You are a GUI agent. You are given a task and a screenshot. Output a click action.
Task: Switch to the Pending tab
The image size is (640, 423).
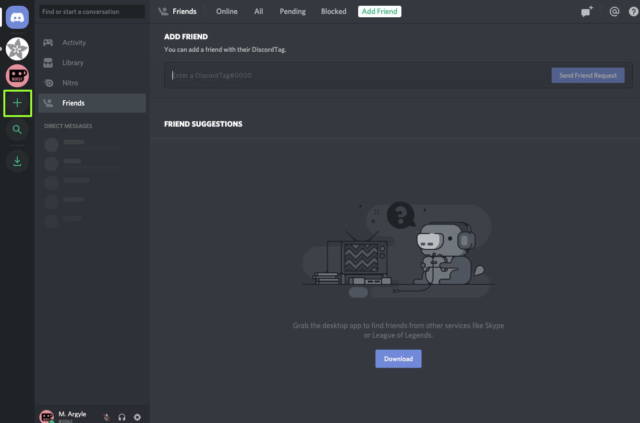293,12
